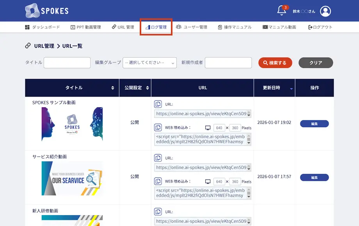Expand the 編集グループ dropdown

click(149, 63)
